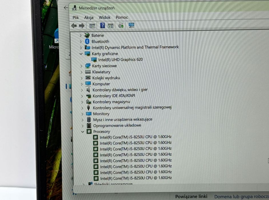Image resolution: width=269 pixels, height=200 pixels.
Task: Expand Kontrolery dźwięku, wideo i gier
Action: point(82,90)
